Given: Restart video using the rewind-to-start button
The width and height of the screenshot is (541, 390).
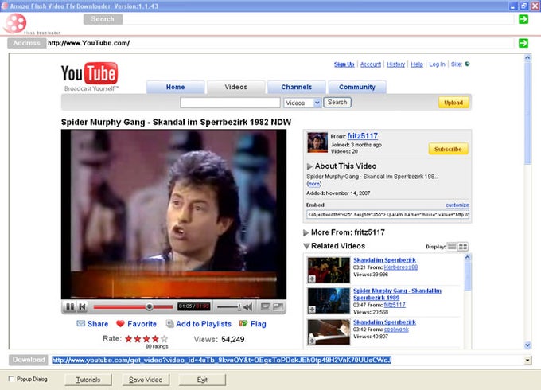Looking at the screenshot, I should tap(83, 306).
